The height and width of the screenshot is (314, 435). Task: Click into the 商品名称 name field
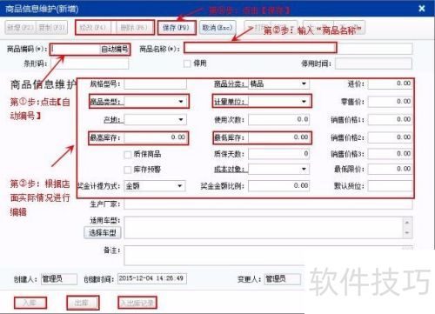298,49
